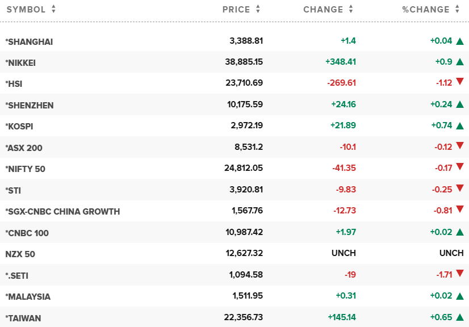Click the green up arrow for KOSPI
The width and height of the screenshot is (469, 327).
click(460, 125)
